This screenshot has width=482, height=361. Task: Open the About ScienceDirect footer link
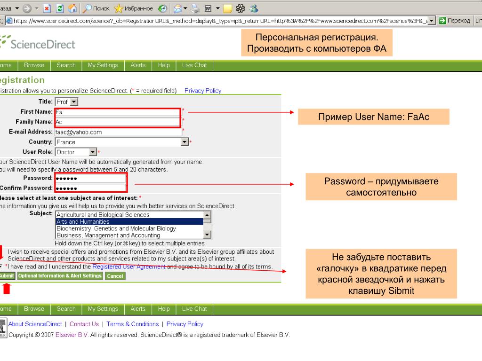pos(35,324)
